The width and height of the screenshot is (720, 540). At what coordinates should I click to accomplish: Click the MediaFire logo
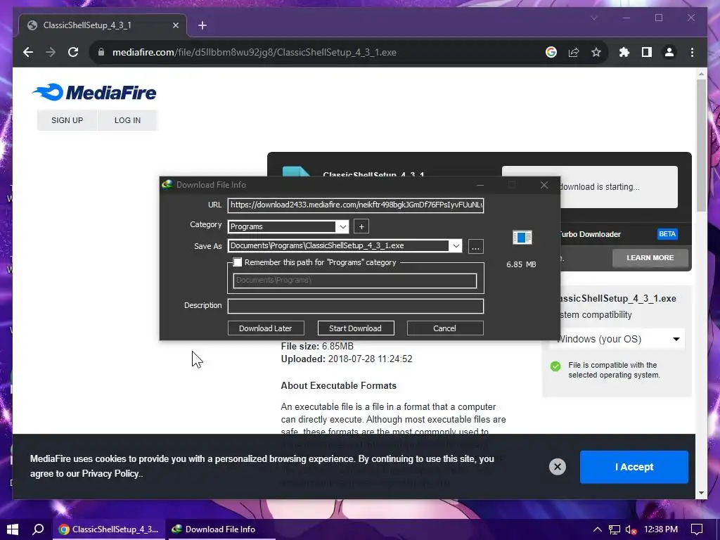pos(94,92)
